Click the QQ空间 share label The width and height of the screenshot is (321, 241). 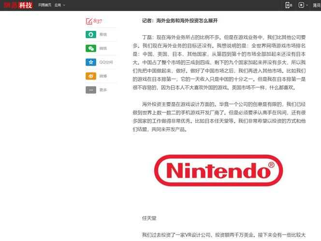coord(106,62)
